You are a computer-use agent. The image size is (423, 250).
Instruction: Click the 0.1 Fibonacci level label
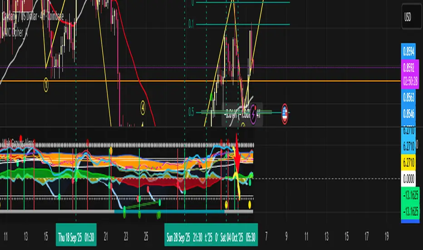click(191, 25)
